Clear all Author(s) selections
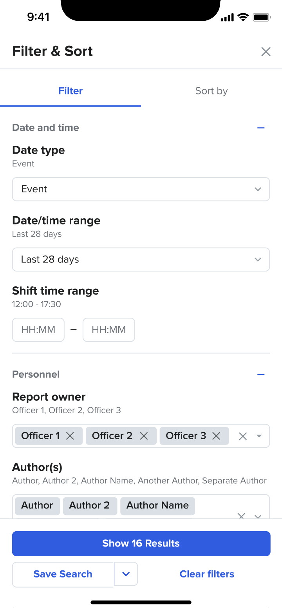 point(242,516)
